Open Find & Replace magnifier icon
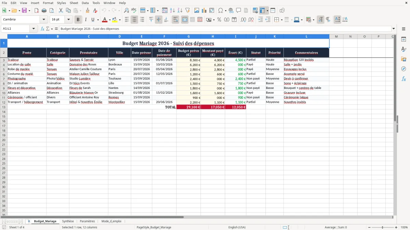410x230 pixels. 126,11
